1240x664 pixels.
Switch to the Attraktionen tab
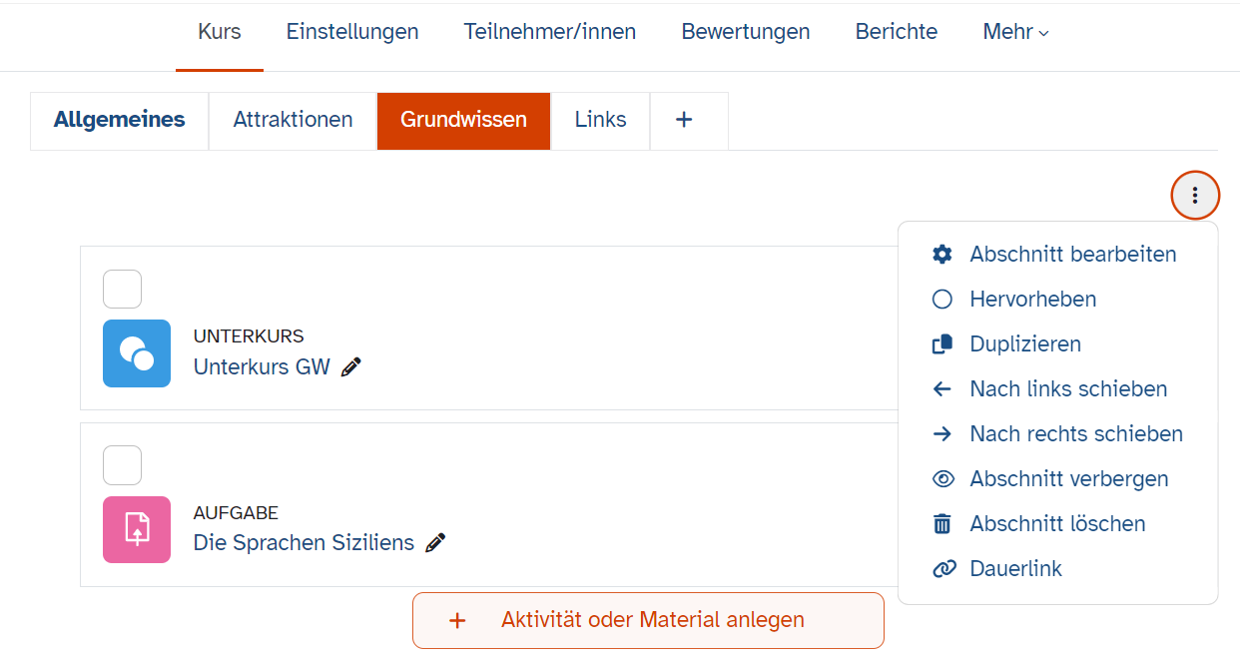292,119
